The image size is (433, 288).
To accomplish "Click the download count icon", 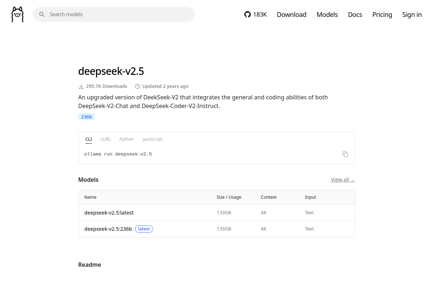I will [81, 86].
